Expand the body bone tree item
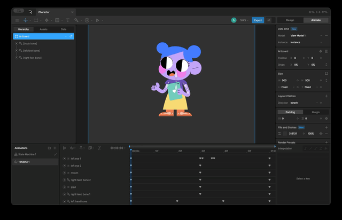The image size is (342, 220). tap(17, 43)
